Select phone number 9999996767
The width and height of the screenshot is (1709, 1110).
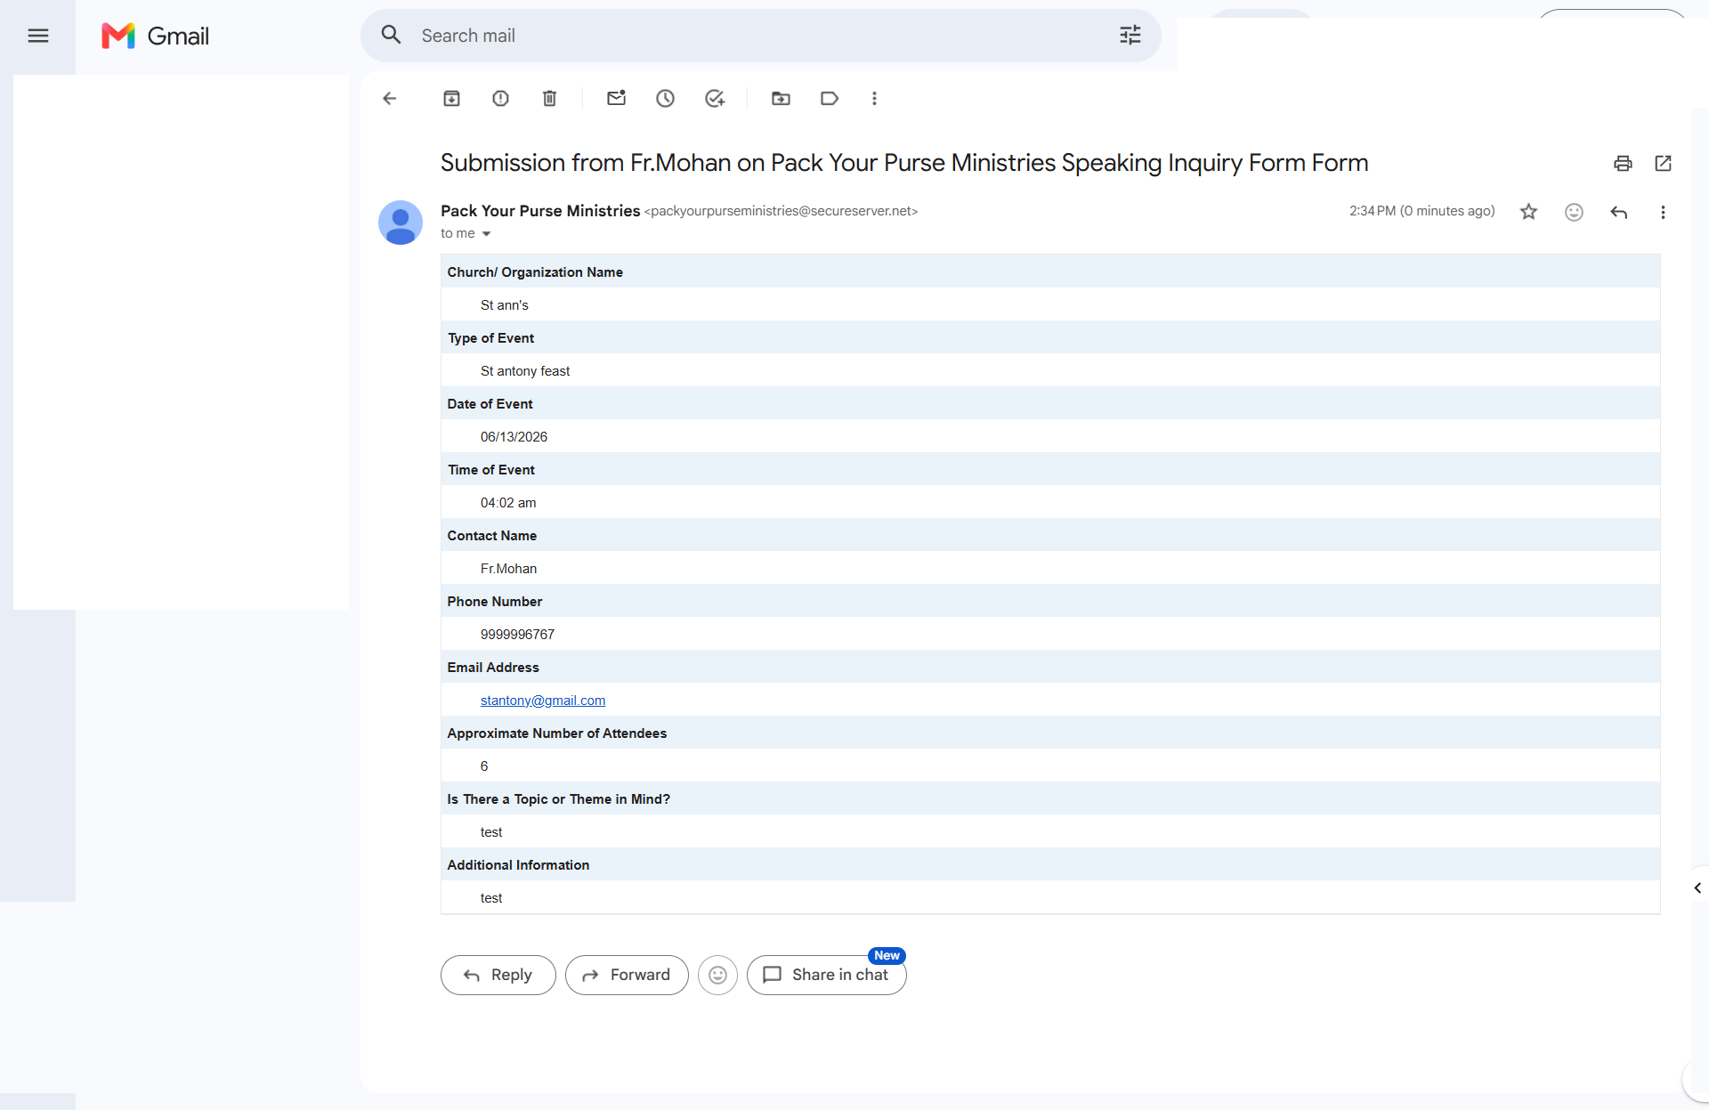click(x=517, y=635)
